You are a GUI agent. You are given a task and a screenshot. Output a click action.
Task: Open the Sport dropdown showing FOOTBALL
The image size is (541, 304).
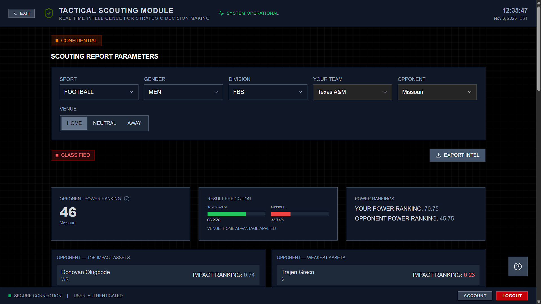99,92
